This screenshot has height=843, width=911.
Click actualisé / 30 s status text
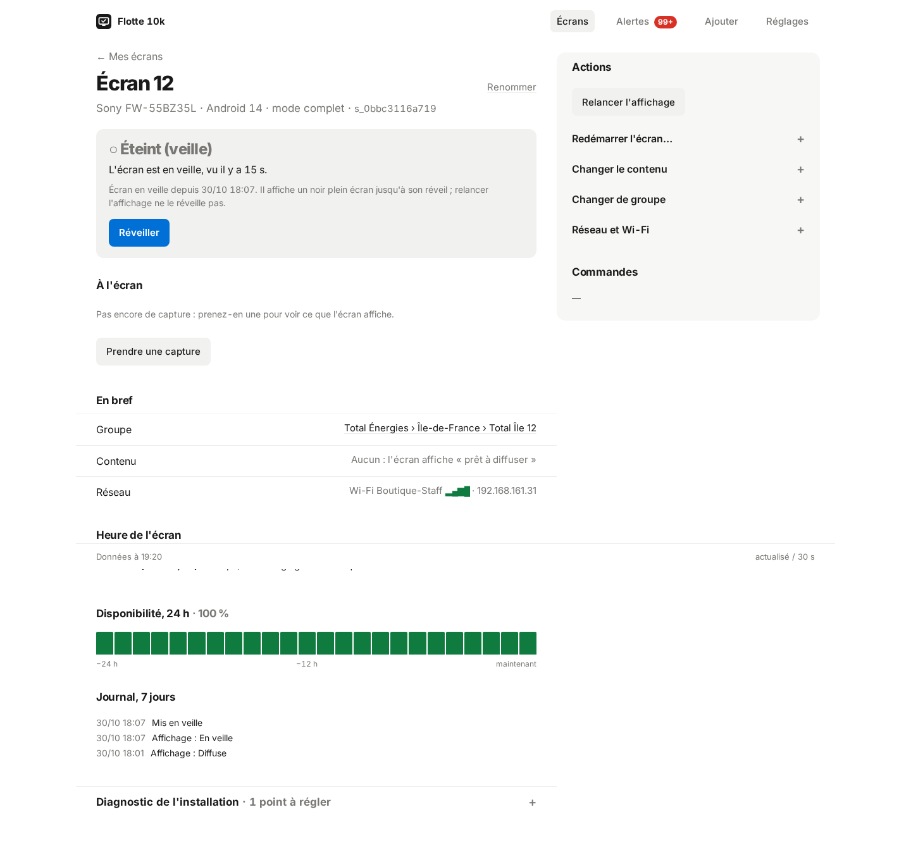(x=785, y=557)
